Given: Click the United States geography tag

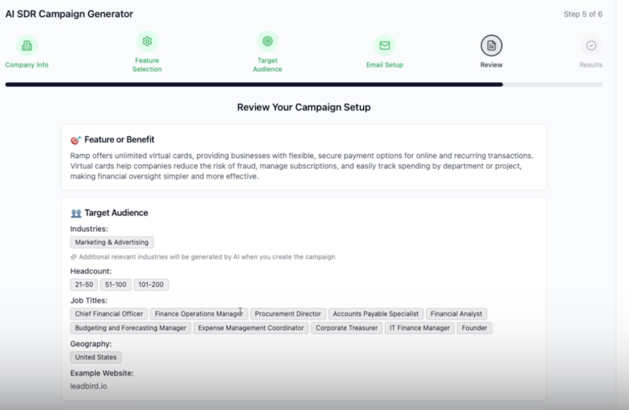Looking at the screenshot, I should click(96, 357).
